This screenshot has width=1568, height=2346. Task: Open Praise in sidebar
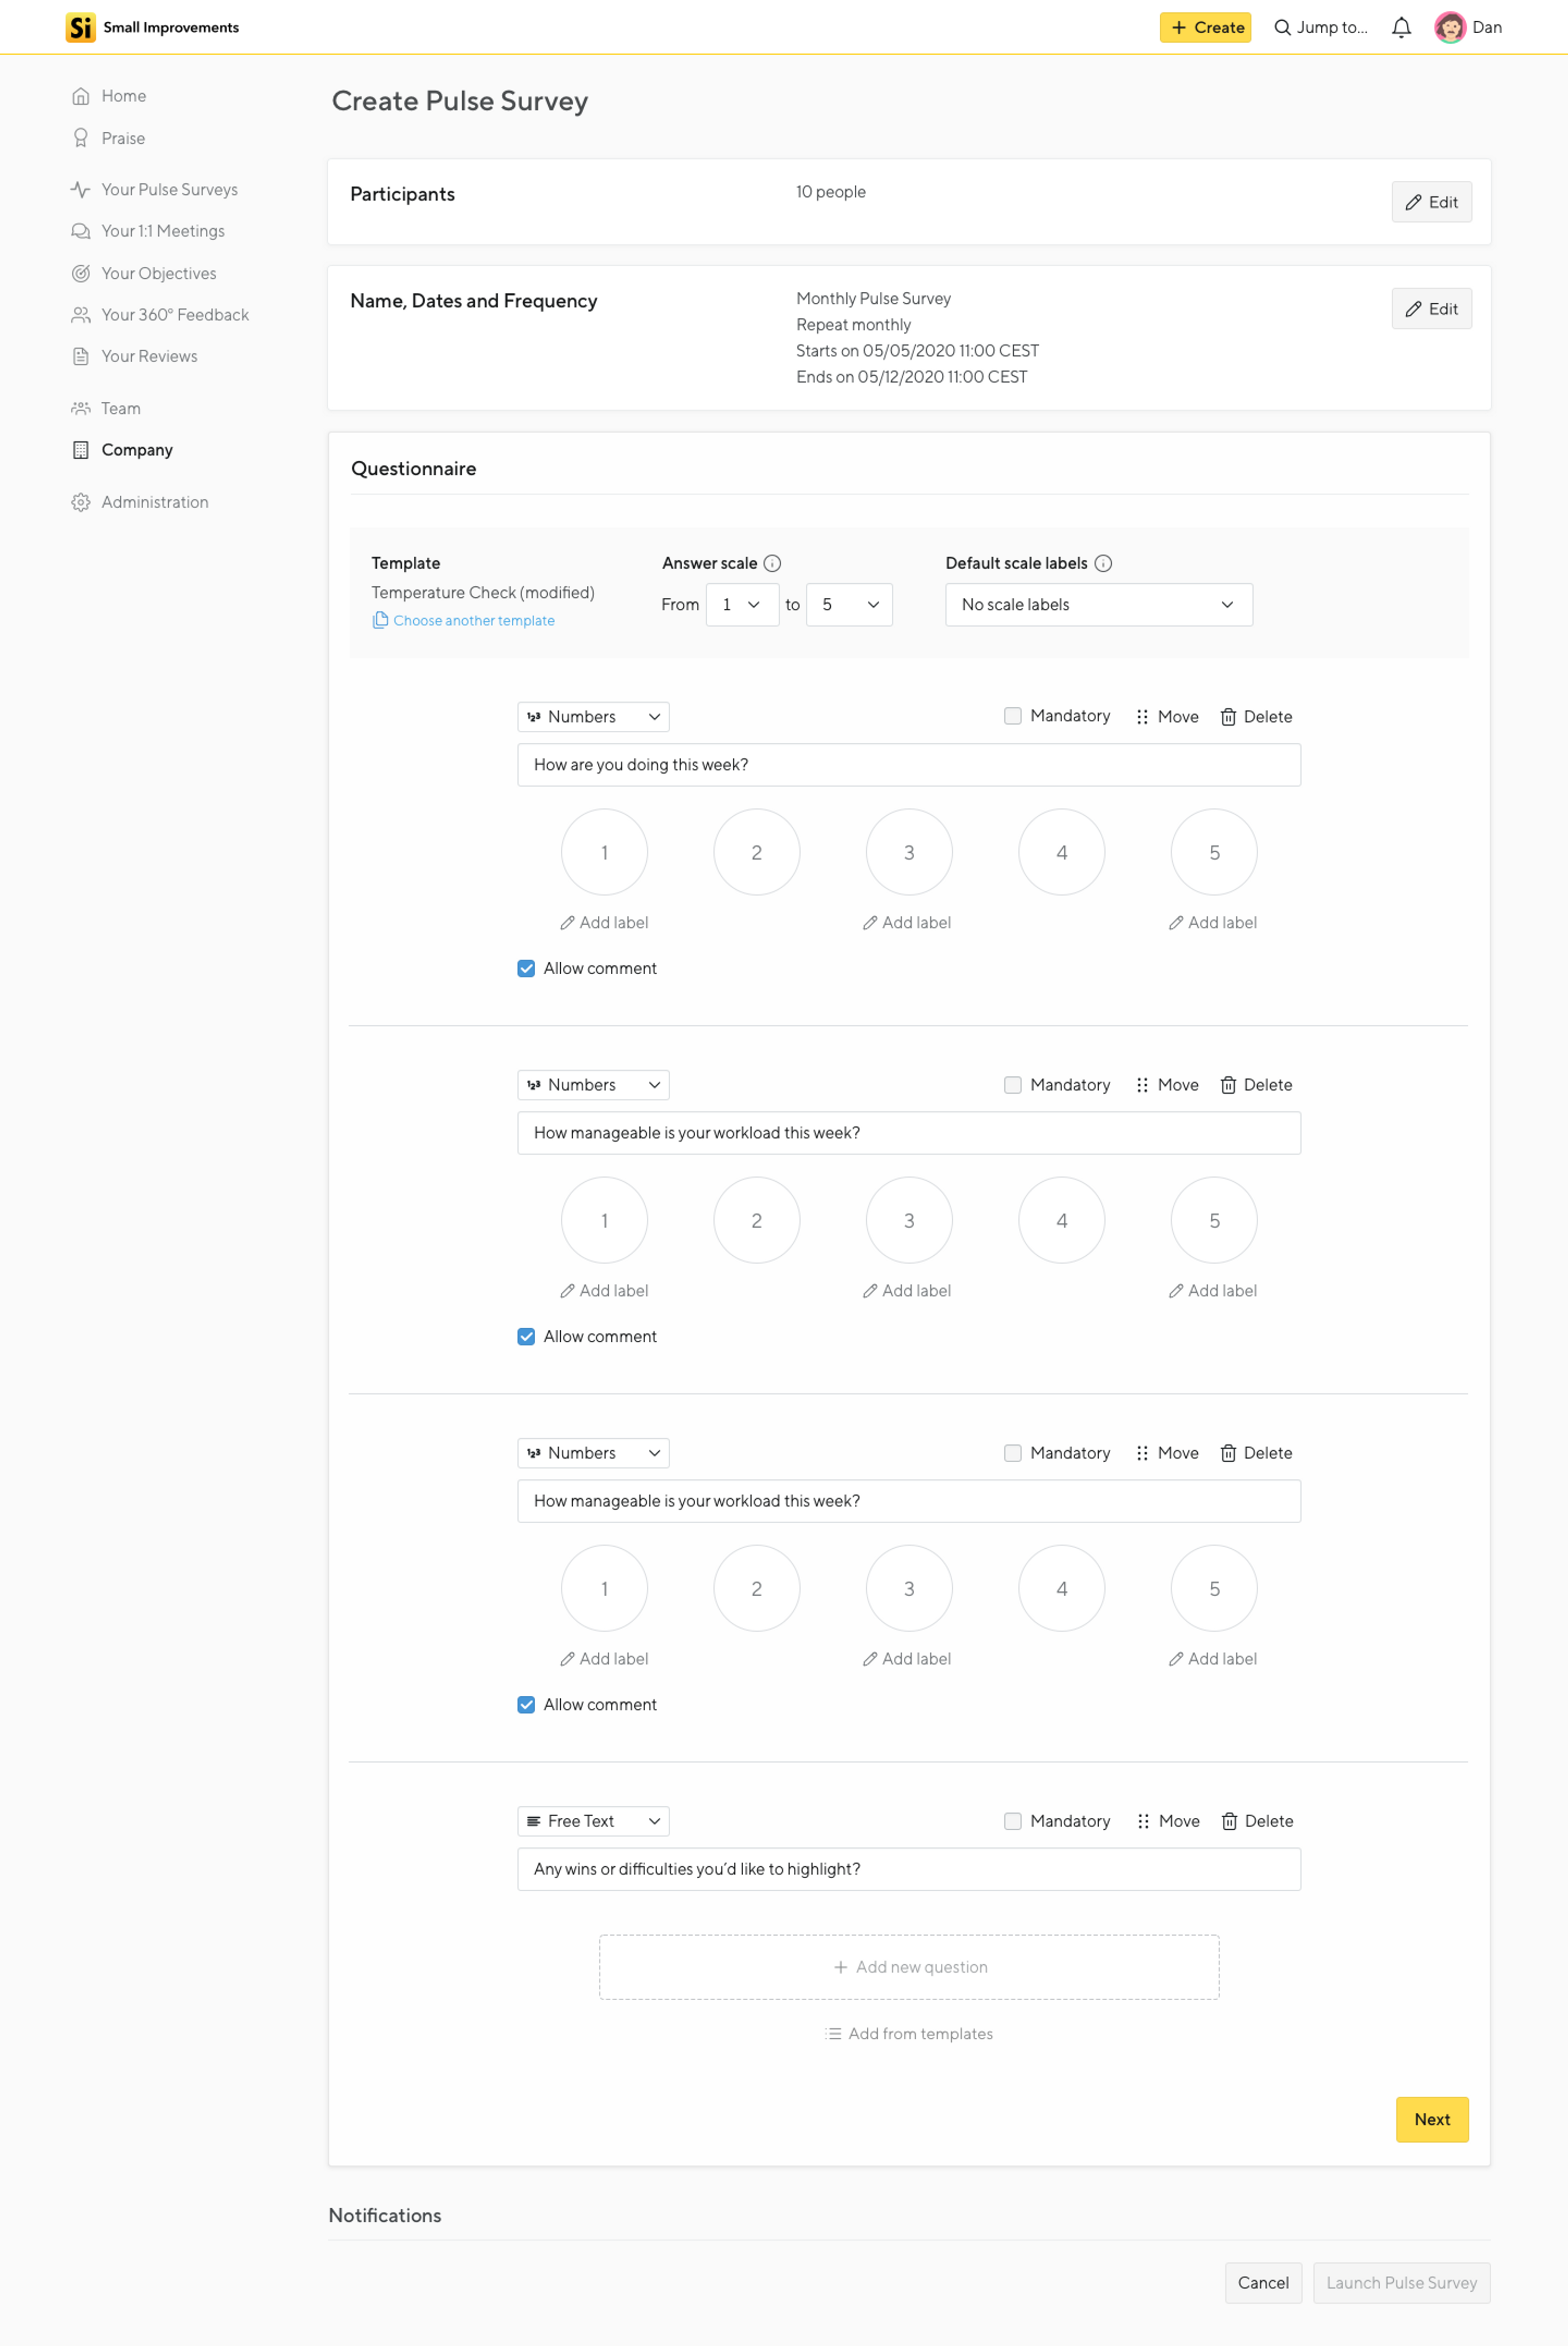tap(109, 138)
